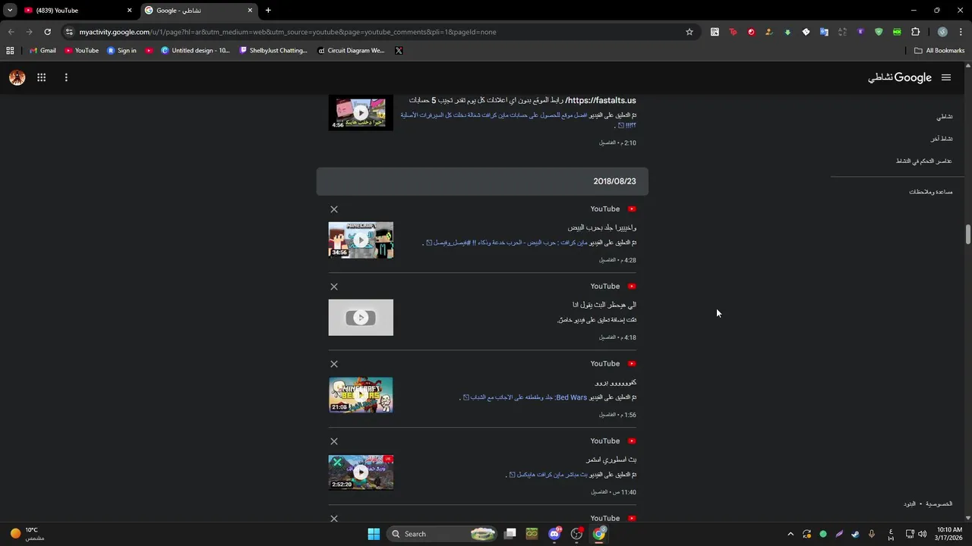972x546 pixels.
Task: Delete the 11:40 live stream comment item
Action: point(334,441)
